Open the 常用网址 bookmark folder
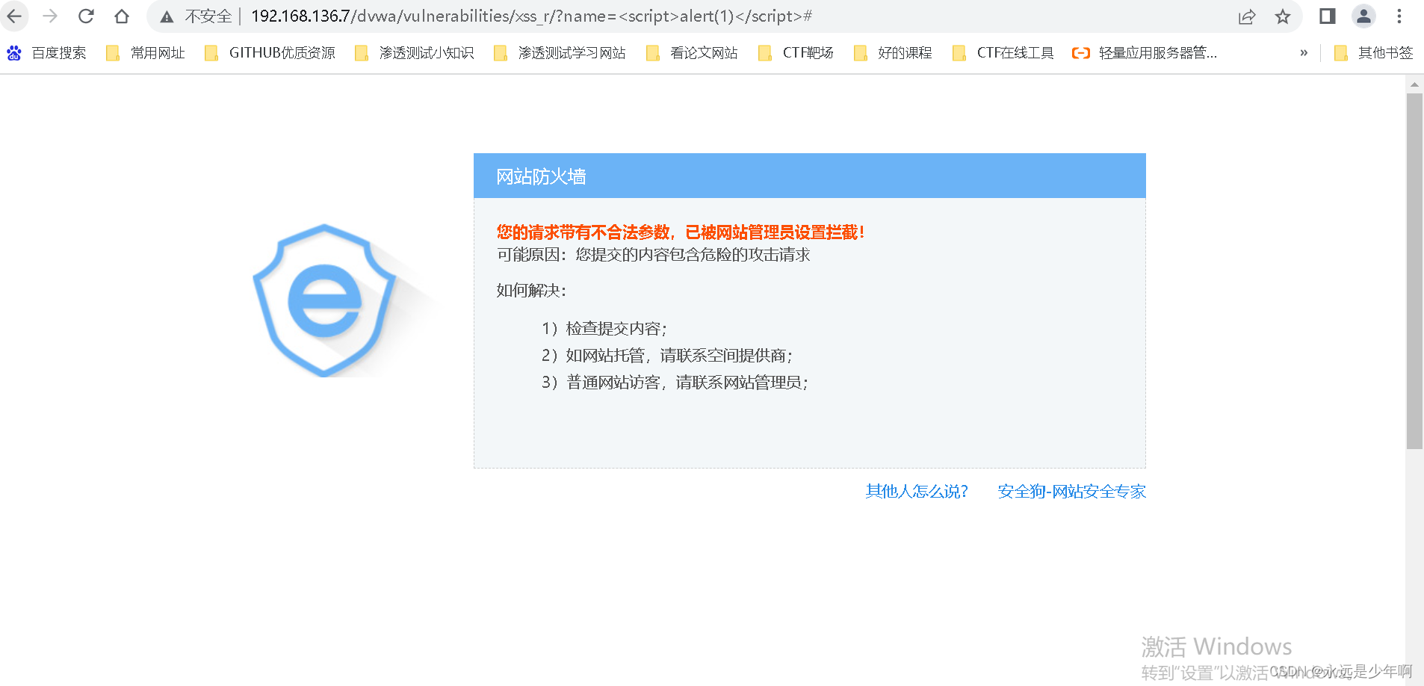Screen dimensions: 1424x686 point(146,53)
